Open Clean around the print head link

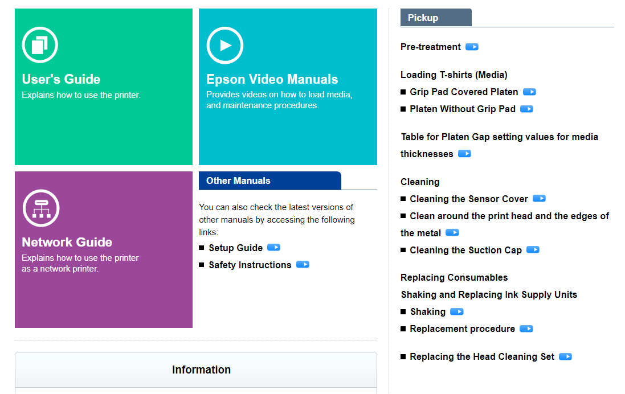(x=509, y=216)
